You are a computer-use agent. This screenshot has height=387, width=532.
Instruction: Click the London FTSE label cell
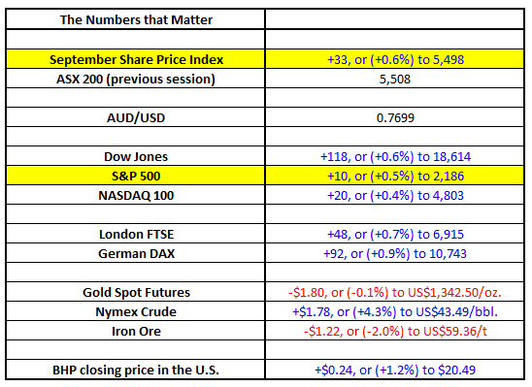click(135, 234)
